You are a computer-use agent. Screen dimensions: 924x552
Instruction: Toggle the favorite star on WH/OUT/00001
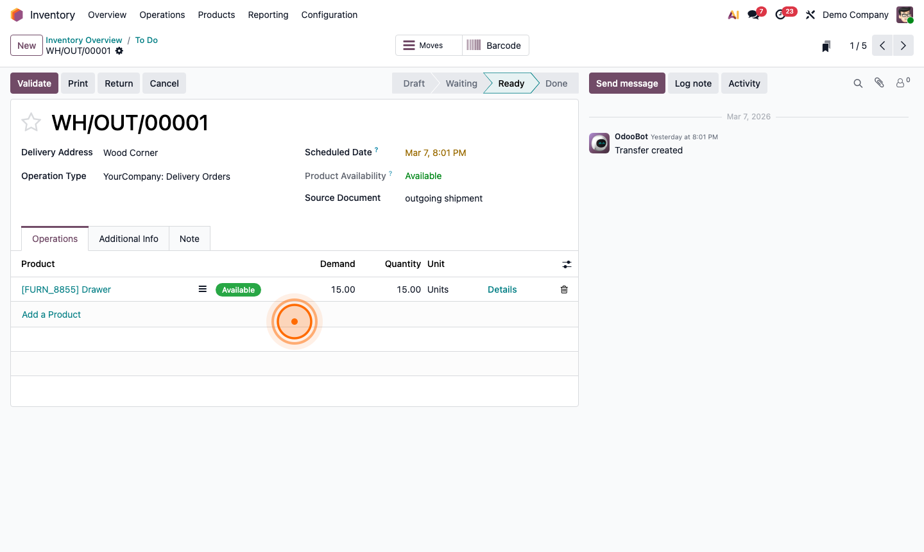(x=31, y=122)
